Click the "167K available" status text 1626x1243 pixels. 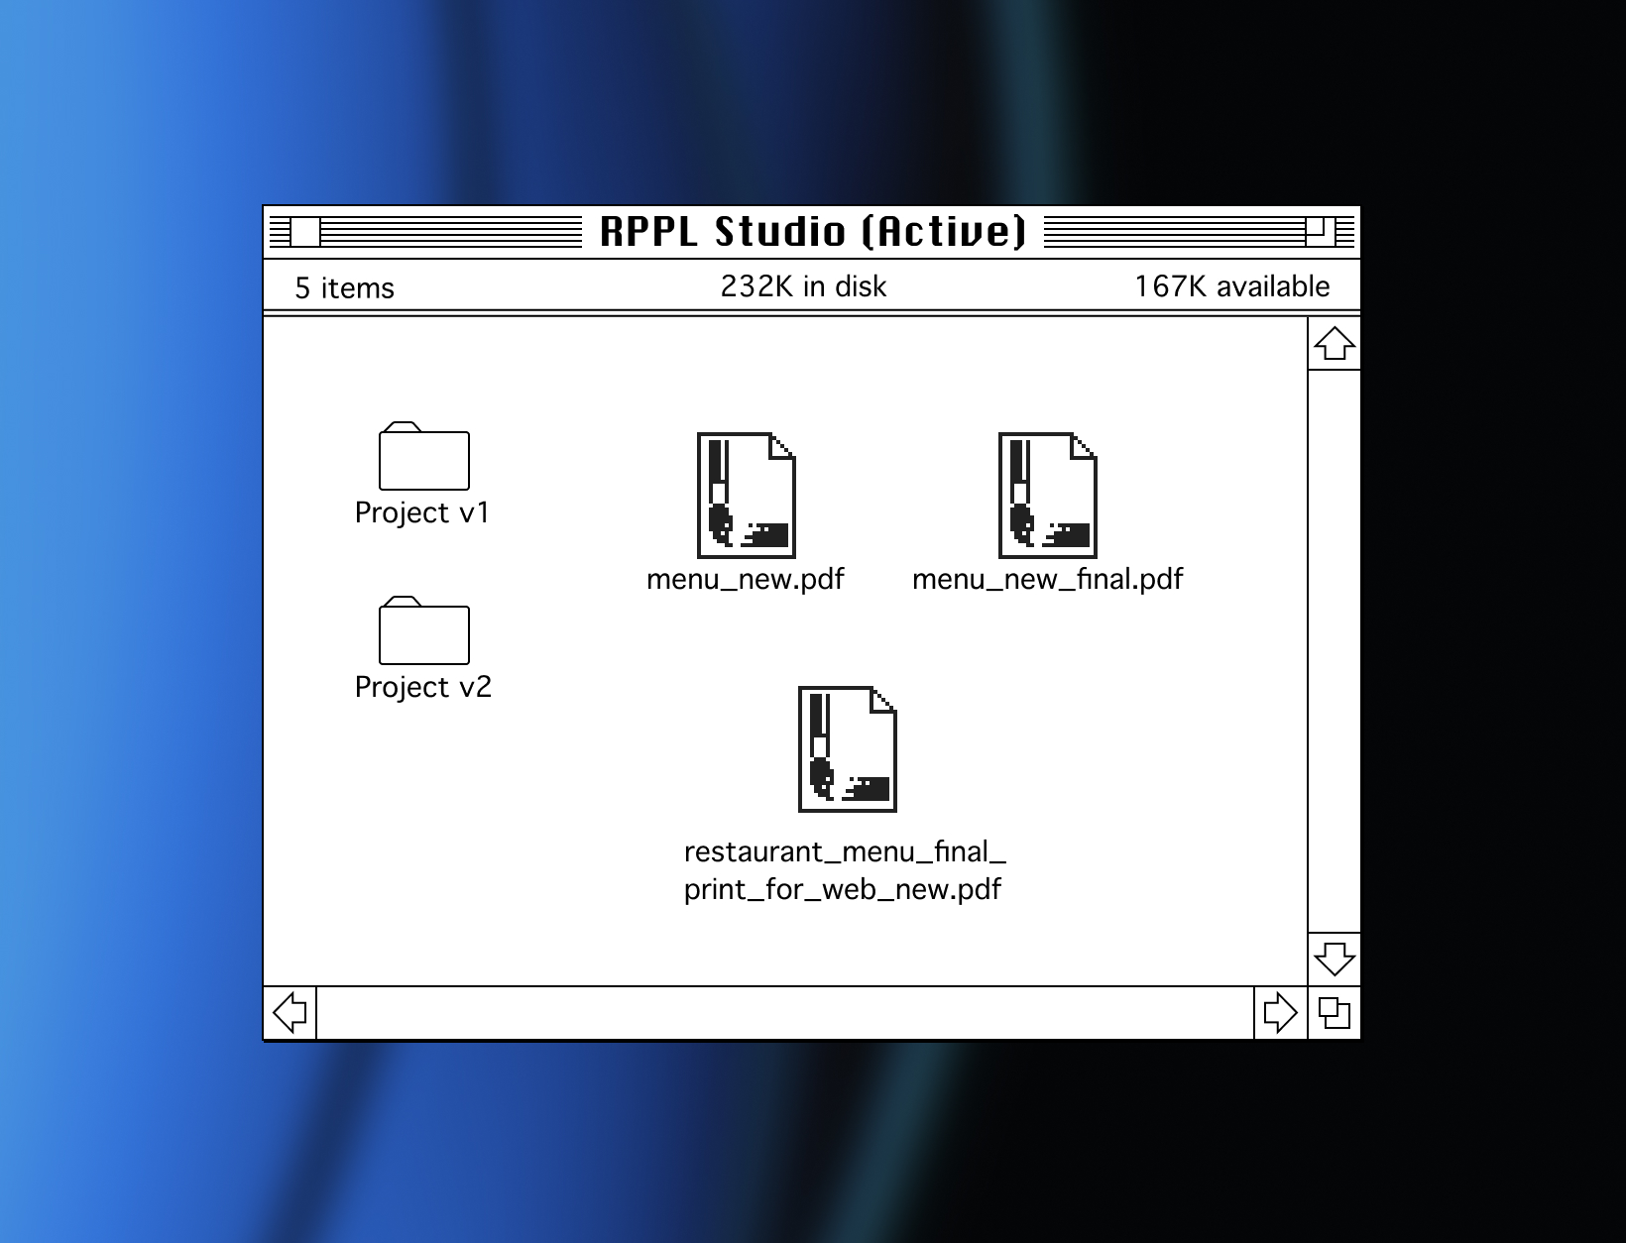coord(1232,286)
